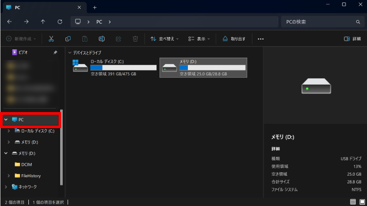Image resolution: width=367 pixels, height=206 pixels.
Task: Switch to details list view icon in status bar
Action: click(x=353, y=202)
